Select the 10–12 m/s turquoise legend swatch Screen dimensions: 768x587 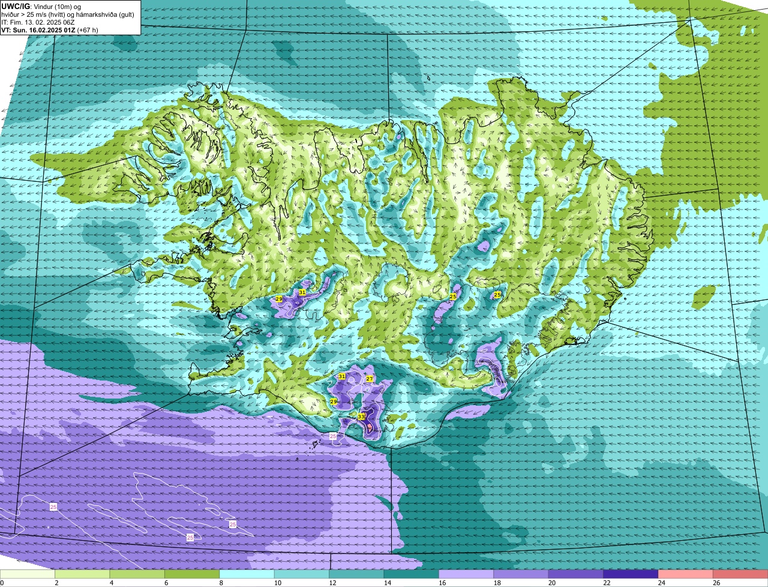pos(302,574)
